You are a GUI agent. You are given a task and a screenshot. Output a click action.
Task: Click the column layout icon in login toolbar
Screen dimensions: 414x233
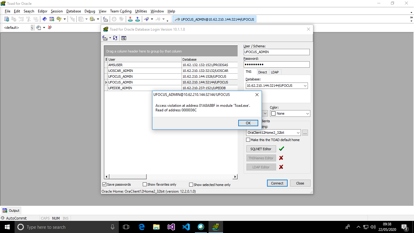(x=124, y=38)
